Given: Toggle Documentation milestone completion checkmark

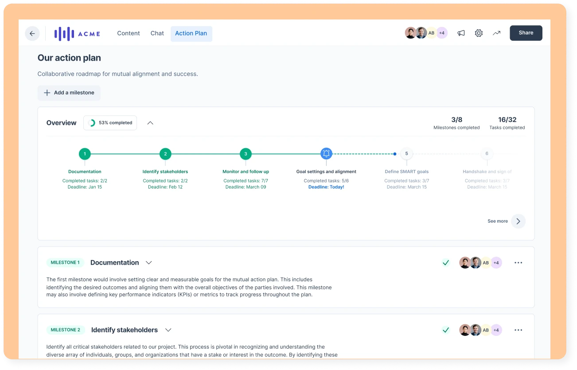Looking at the screenshot, I should point(446,262).
